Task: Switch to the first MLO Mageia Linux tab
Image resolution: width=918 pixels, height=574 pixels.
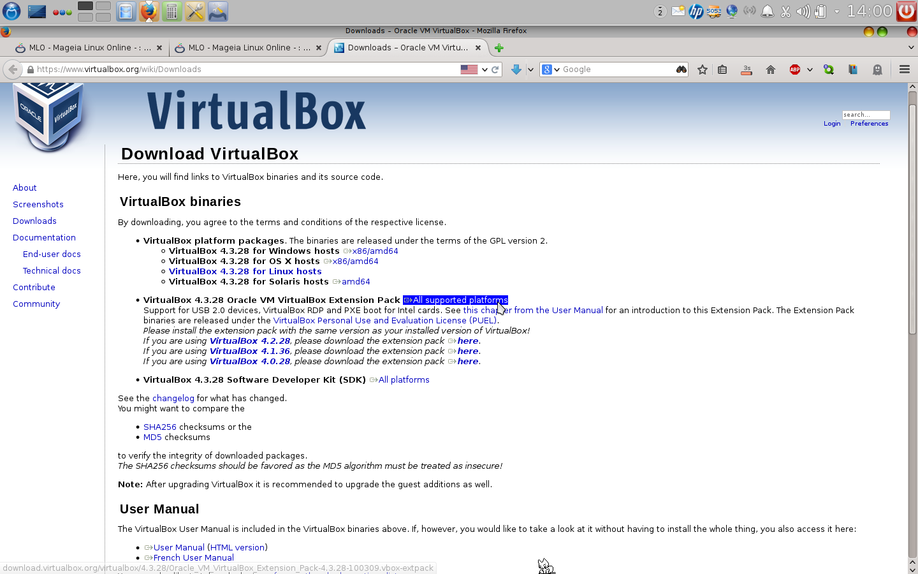Action: pyautogui.click(x=89, y=48)
